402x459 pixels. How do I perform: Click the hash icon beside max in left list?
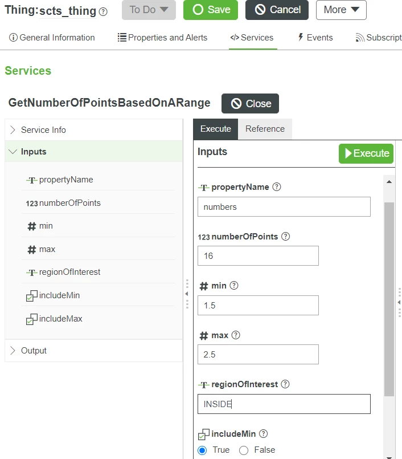click(x=31, y=250)
